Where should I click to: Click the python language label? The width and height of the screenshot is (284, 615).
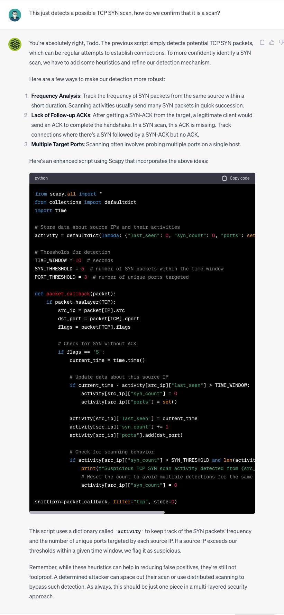[x=41, y=178]
